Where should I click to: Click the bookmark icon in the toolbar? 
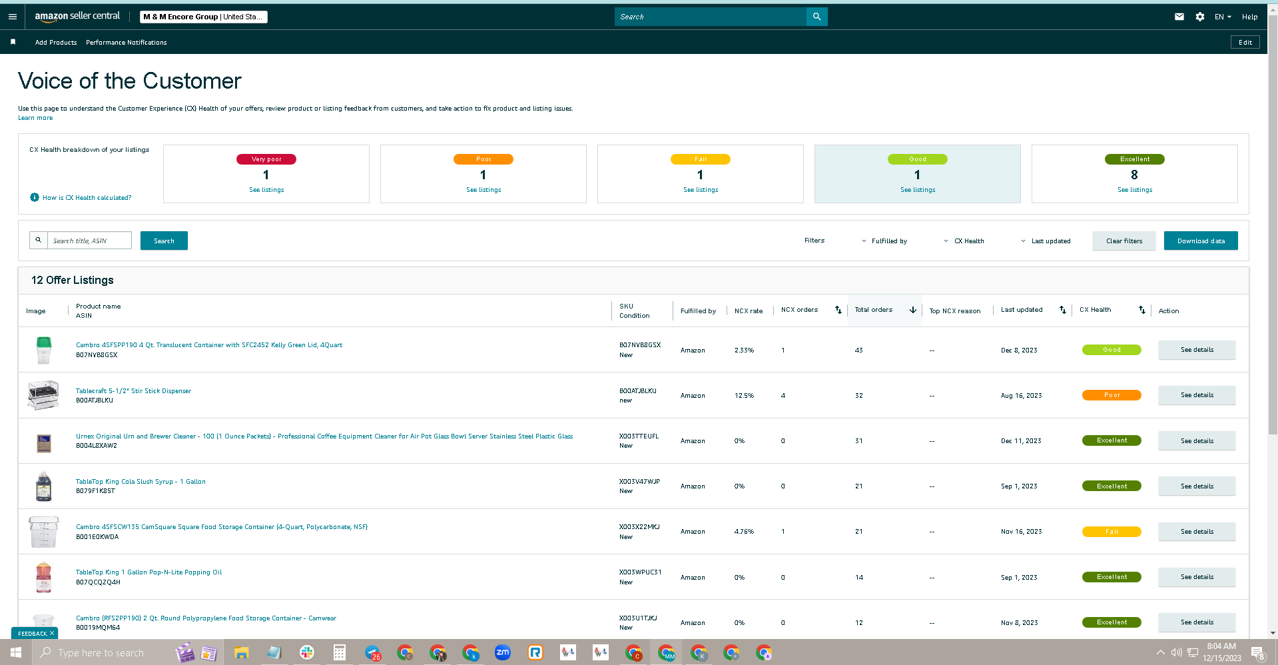[x=13, y=42]
